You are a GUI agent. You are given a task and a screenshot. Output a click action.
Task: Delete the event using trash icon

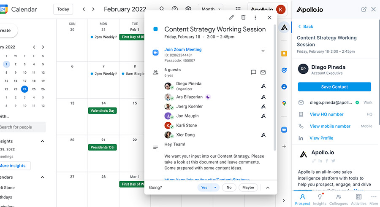pos(243,17)
